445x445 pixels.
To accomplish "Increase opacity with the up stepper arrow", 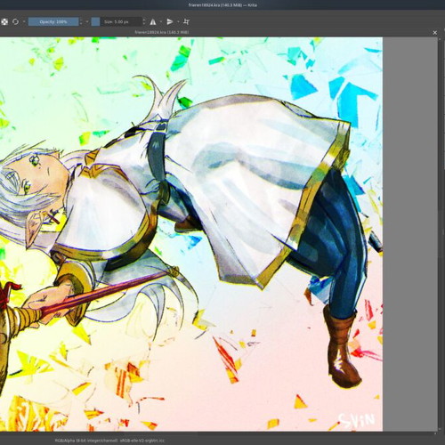I will (81, 20).
